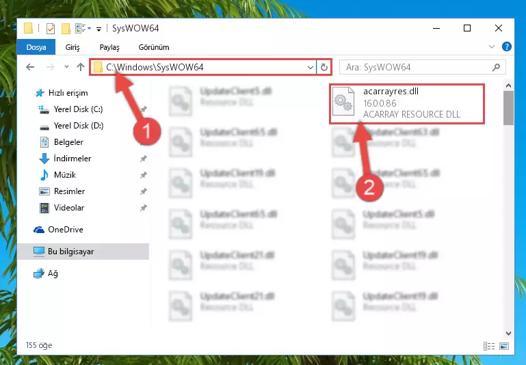
Task: Maximize the SysWOW64 window
Action: [x=467, y=28]
